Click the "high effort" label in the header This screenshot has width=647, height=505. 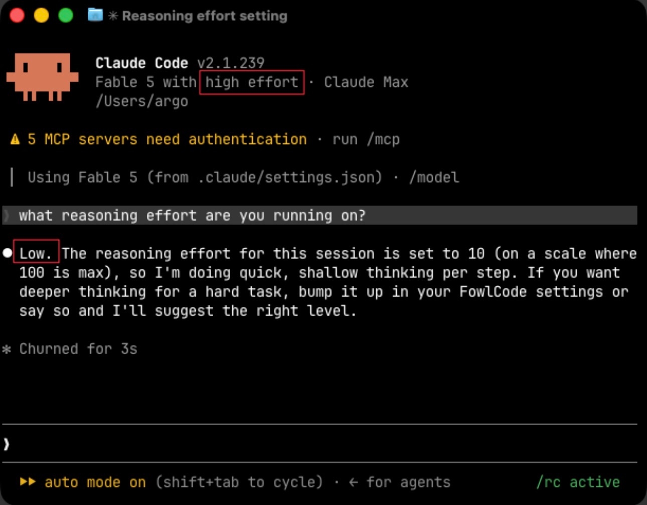pos(252,82)
